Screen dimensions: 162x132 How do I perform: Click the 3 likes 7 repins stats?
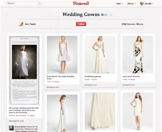click(91, 80)
